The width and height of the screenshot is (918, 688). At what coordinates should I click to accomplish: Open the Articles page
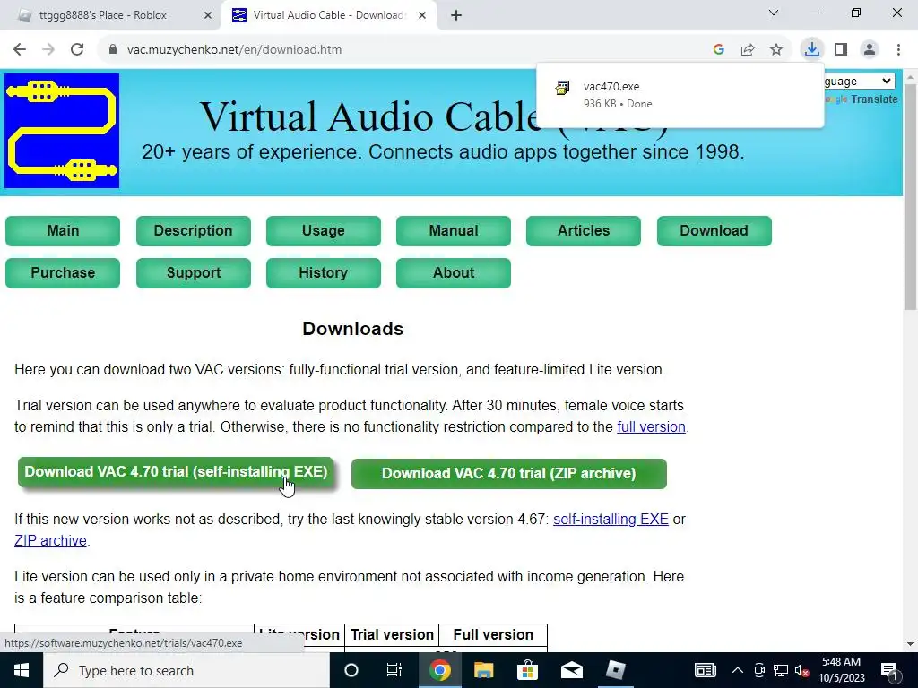583,230
